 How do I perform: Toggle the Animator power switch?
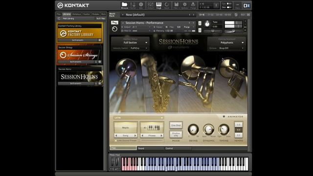coord(224,116)
